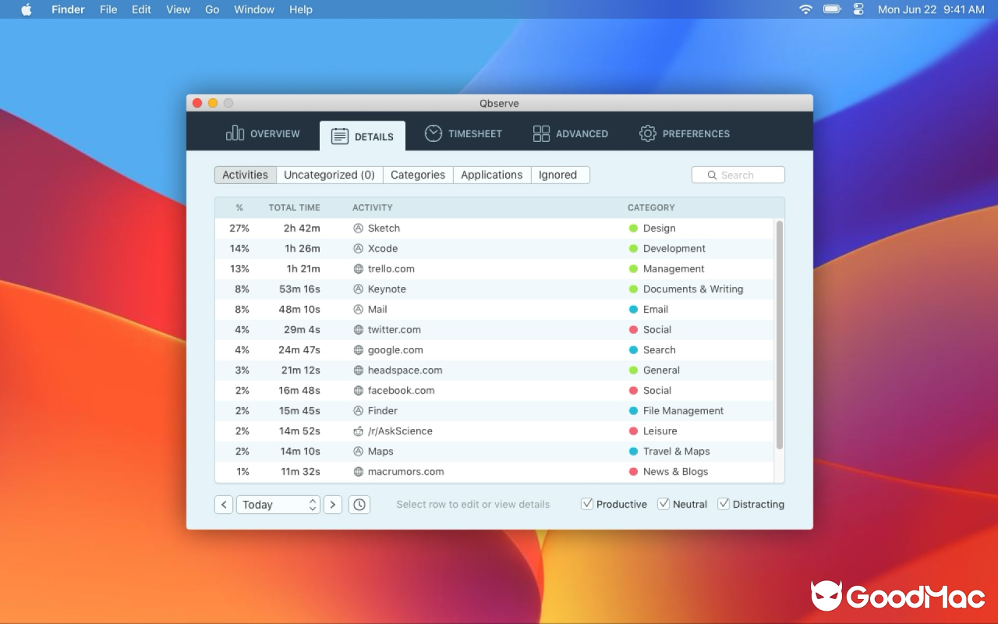The height and width of the screenshot is (624, 998).
Task: Click the Xcode app icon
Action: [x=359, y=249]
